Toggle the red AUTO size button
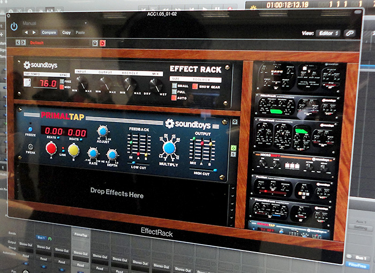Image resolution: width=375 pixels, height=273 pixels. (174, 98)
